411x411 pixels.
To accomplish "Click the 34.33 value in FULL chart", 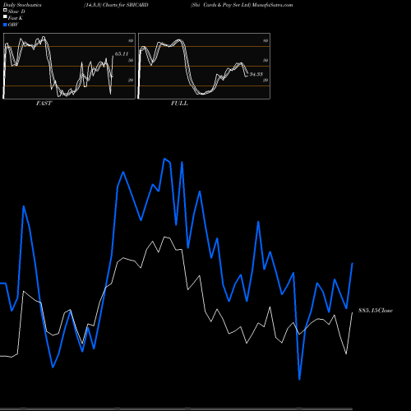I will pos(256,74).
